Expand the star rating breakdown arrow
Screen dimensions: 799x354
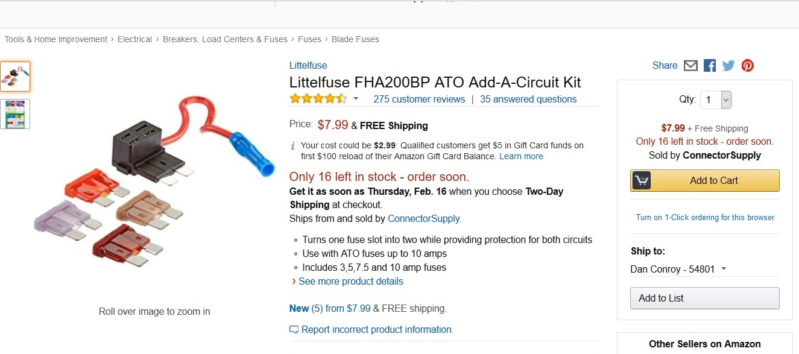coord(356,99)
